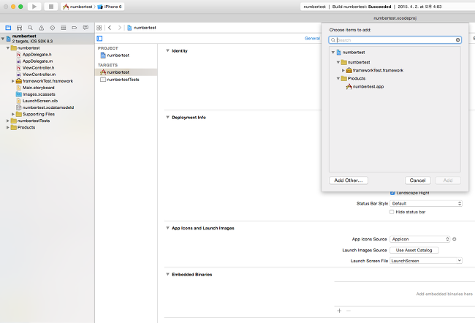
Task: Open the Test navigator tab
Action: (53, 28)
